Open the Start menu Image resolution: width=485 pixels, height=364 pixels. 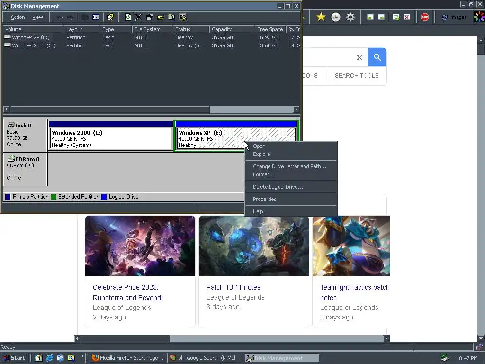[x=14, y=358]
